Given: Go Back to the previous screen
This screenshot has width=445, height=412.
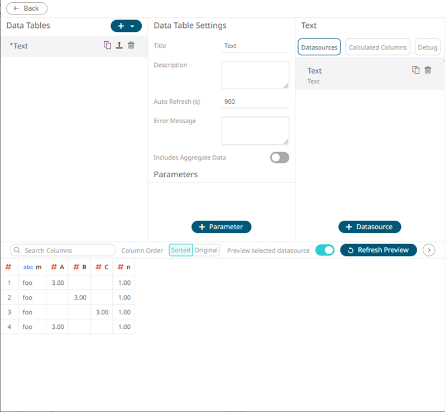Looking at the screenshot, I should pyautogui.click(x=26, y=8).
